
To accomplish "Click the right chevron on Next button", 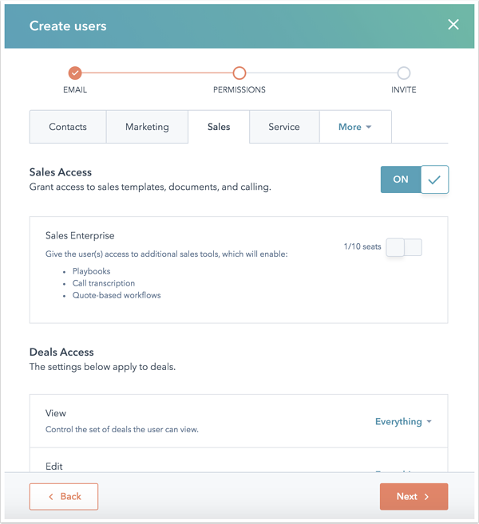I will click(426, 497).
